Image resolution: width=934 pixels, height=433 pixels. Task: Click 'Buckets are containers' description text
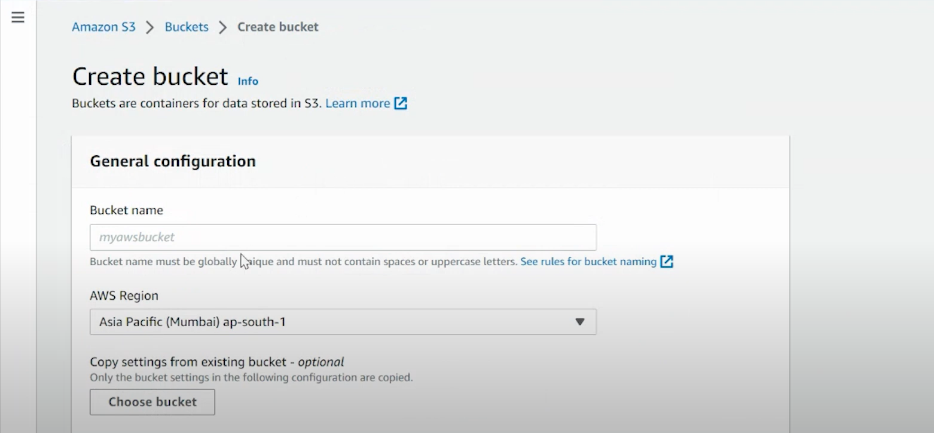pos(197,103)
